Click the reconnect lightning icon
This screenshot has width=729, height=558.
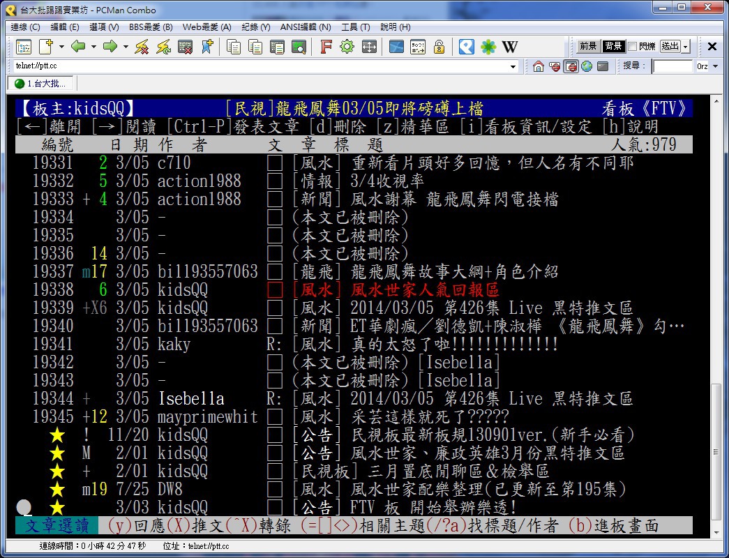click(x=164, y=47)
